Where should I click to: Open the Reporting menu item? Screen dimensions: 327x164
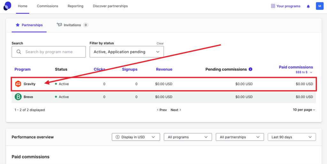(75, 6)
